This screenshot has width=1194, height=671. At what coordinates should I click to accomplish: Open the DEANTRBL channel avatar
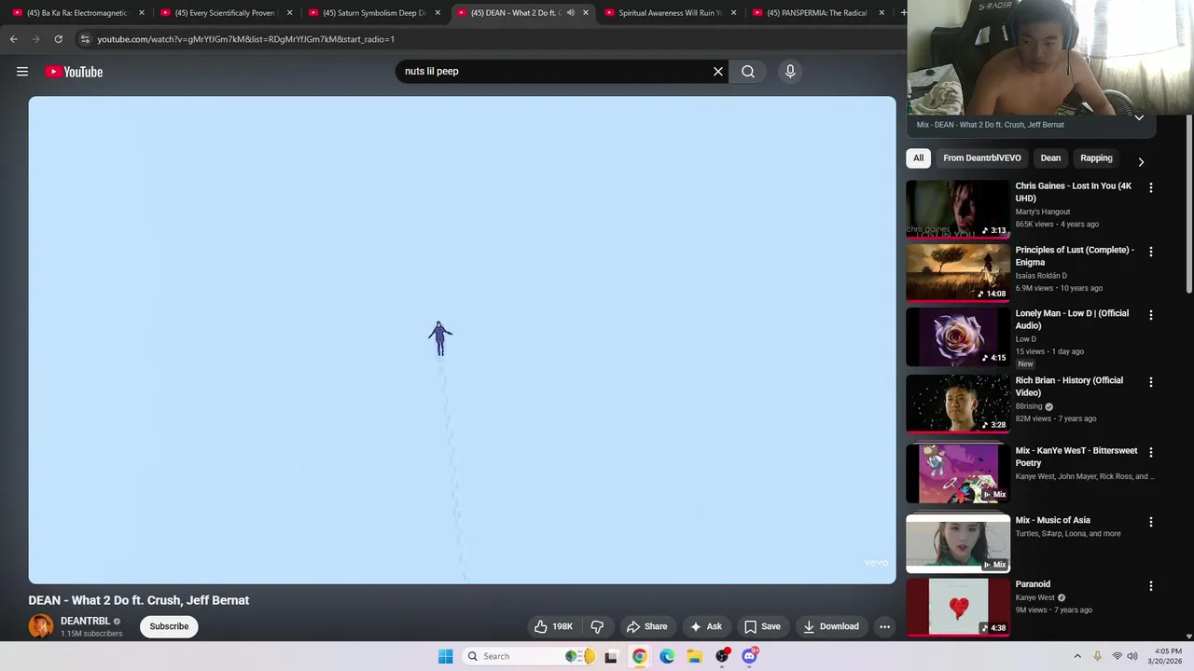(41, 626)
